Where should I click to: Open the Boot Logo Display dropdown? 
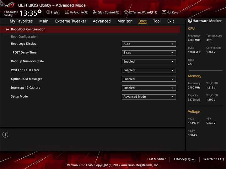149,44
